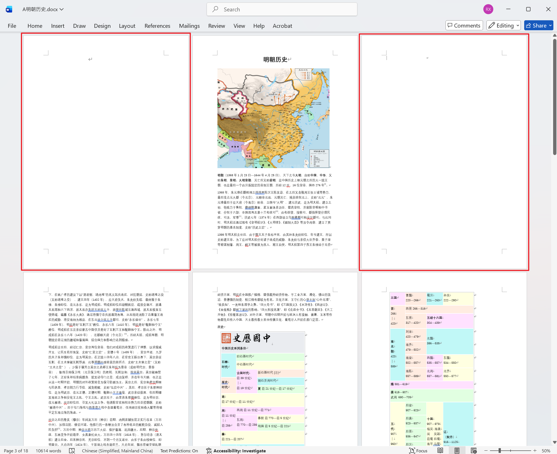Open the Acrobat ribbon tab

point(282,26)
